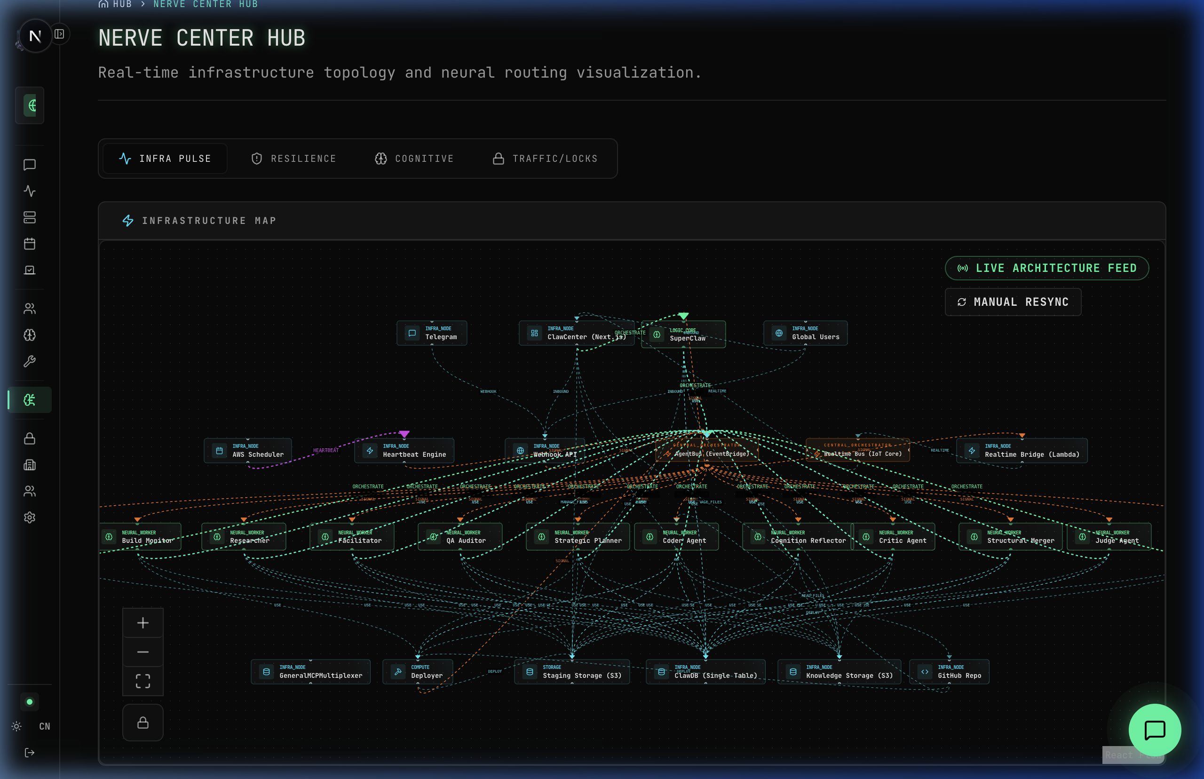Viewport: 1204px width, 779px height.
Task: Select the ClawCenter (Next.js) node
Action: (577, 333)
